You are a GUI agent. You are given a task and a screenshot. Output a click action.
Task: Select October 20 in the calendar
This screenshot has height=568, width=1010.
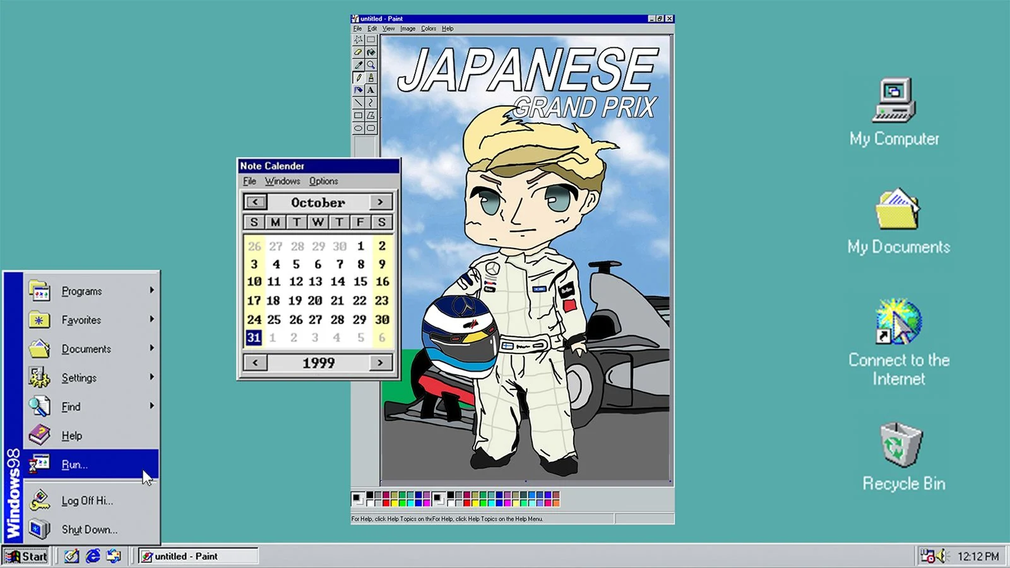(315, 300)
